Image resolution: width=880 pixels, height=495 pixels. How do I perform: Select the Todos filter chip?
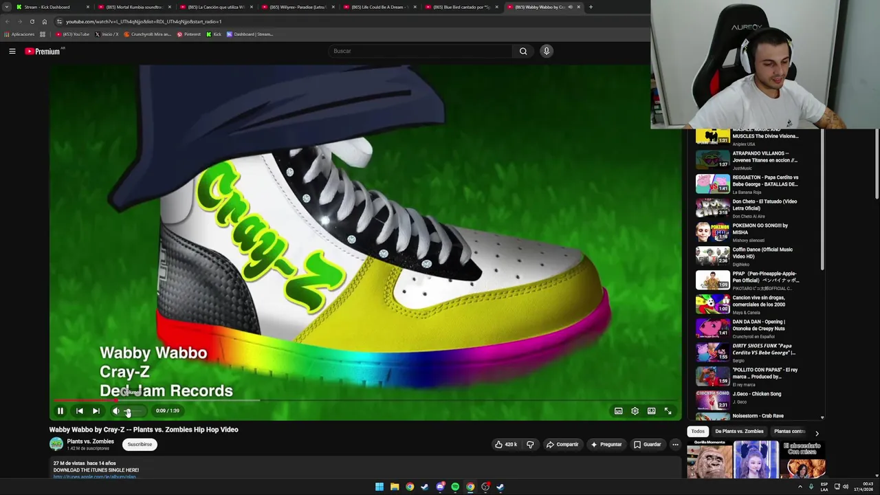coord(698,432)
